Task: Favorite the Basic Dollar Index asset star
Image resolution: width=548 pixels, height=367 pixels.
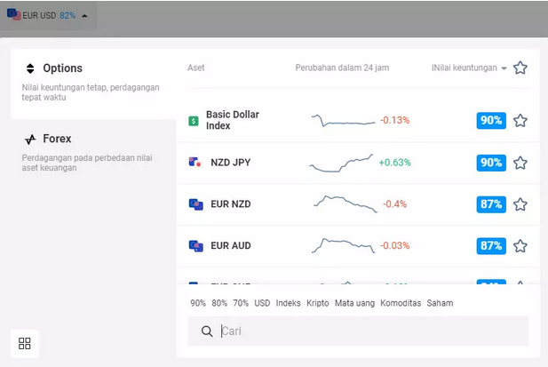Action: point(520,121)
